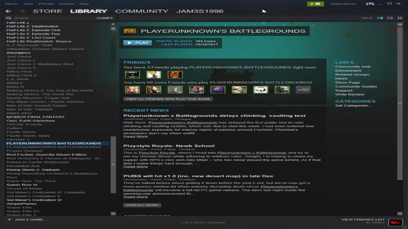Image resolution: width=408 pixels, height=229 pixels.
Task: Click details pane scrollbar down arrow
Action: tap(400, 213)
